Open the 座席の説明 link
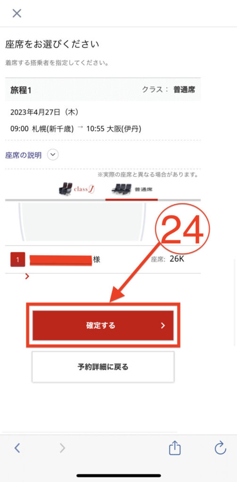Screen dimensions: 237x482 24,155
